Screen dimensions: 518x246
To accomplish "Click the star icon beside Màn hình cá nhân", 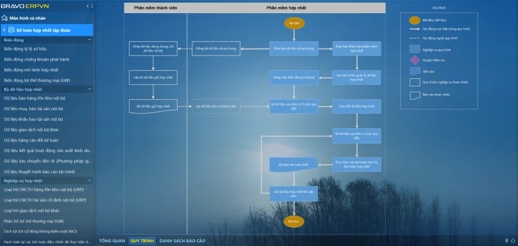I will [5, 18].
